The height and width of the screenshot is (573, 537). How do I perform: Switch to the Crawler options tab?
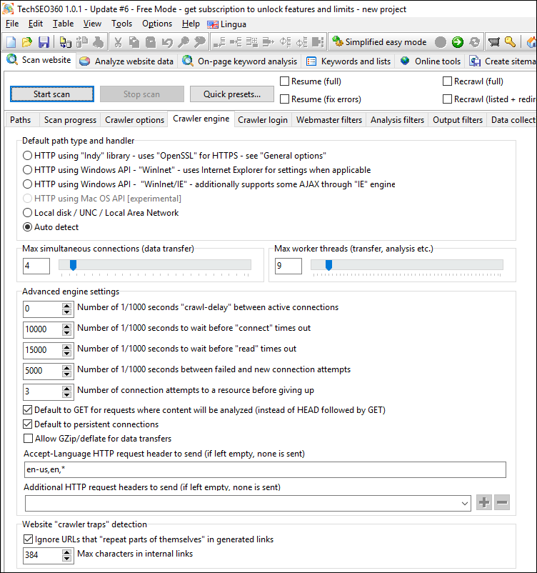134,120
